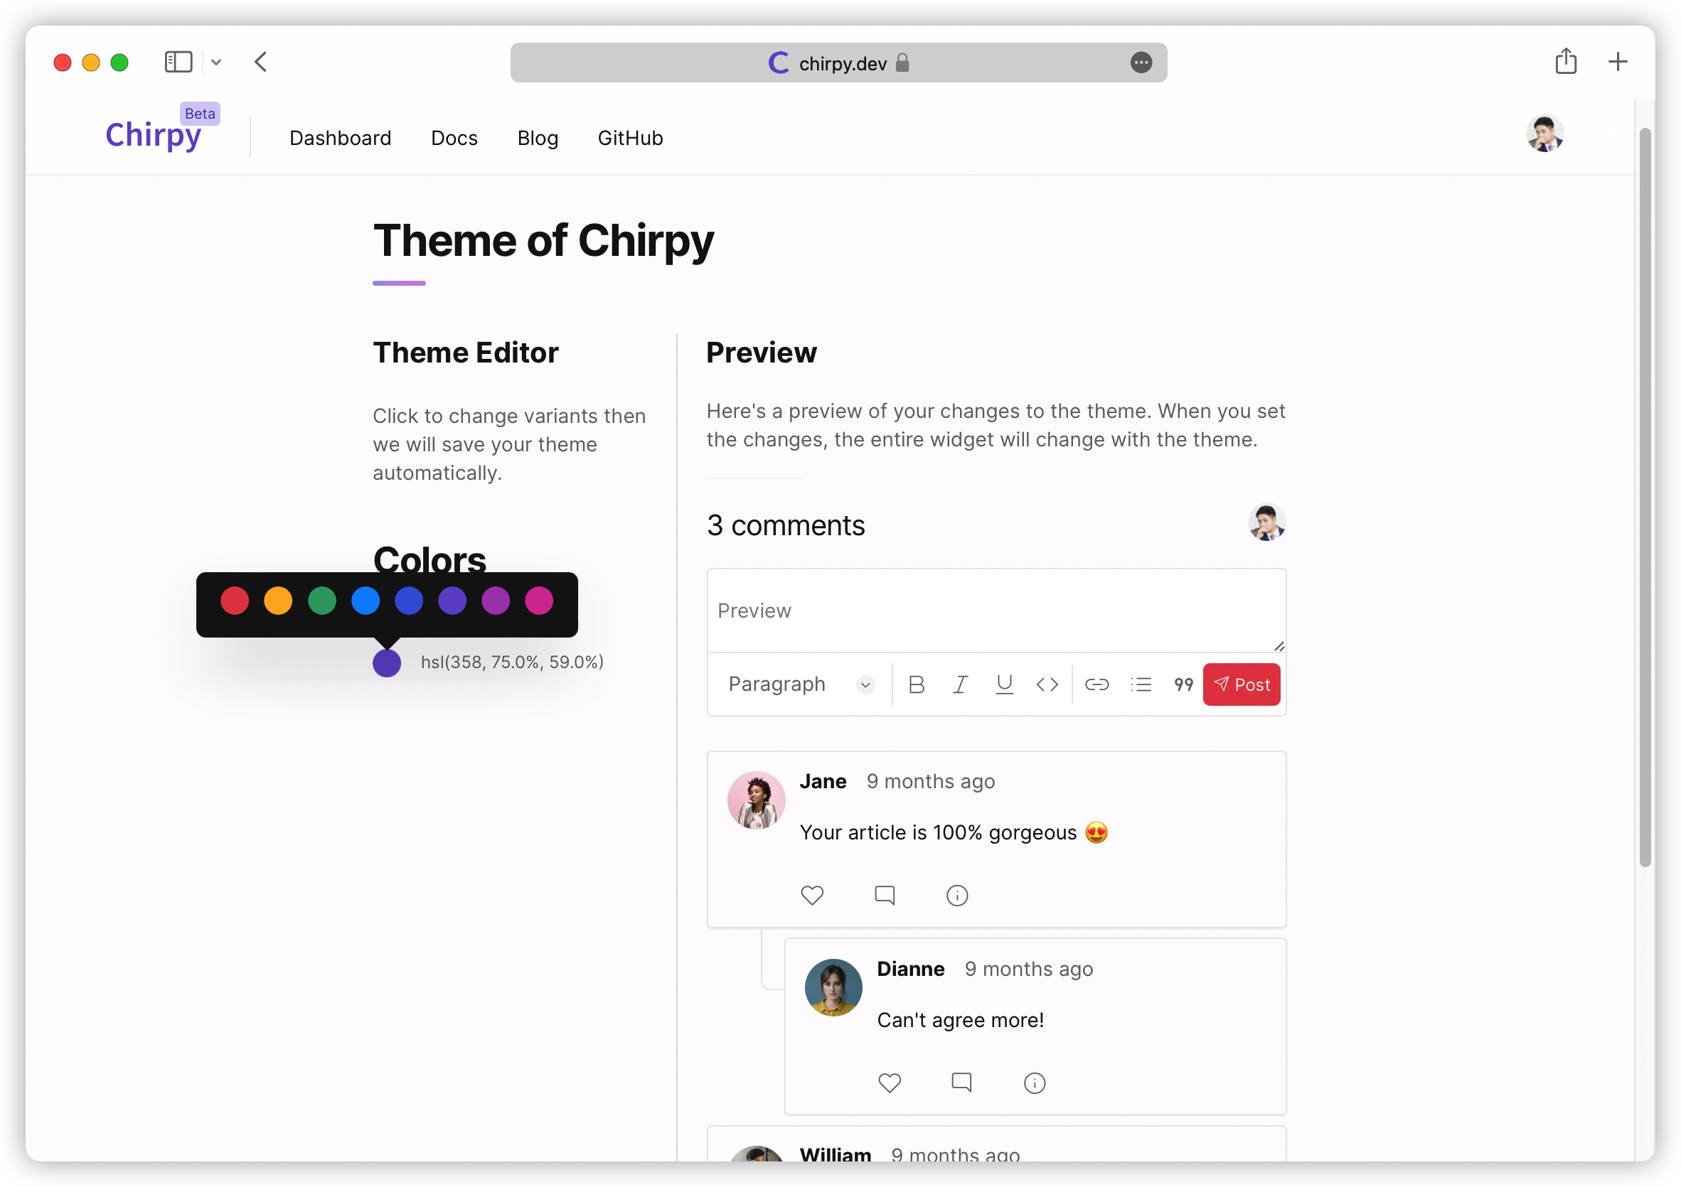Click the Dashboard link in navigation
The width and height of the screenshot is (1681, 1187).
point(339,137)
